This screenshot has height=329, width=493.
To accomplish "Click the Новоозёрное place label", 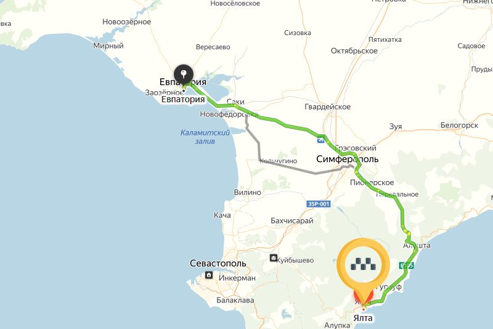I will point(127,22).
